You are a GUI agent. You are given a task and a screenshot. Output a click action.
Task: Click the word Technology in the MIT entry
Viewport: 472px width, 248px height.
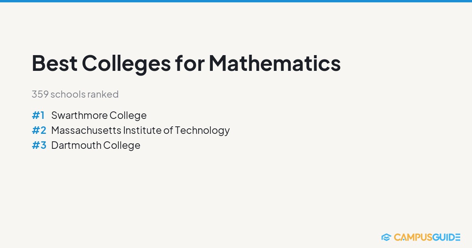point(202,130)
